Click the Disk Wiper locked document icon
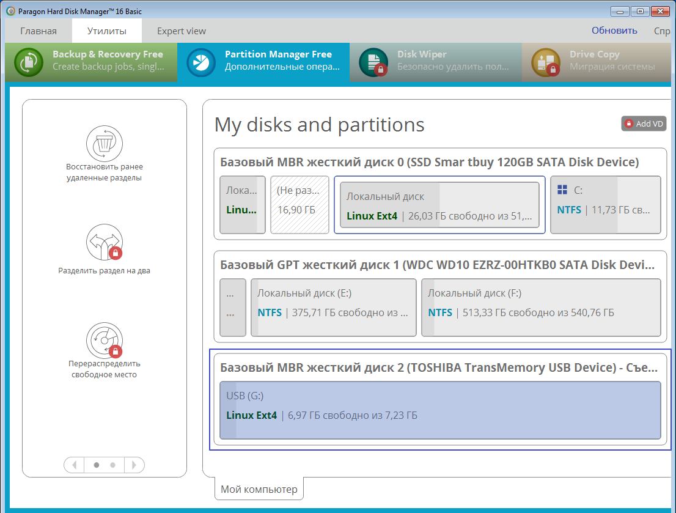 tap(373, 62)
